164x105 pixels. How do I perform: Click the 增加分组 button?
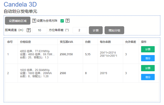tap(114, 30)
